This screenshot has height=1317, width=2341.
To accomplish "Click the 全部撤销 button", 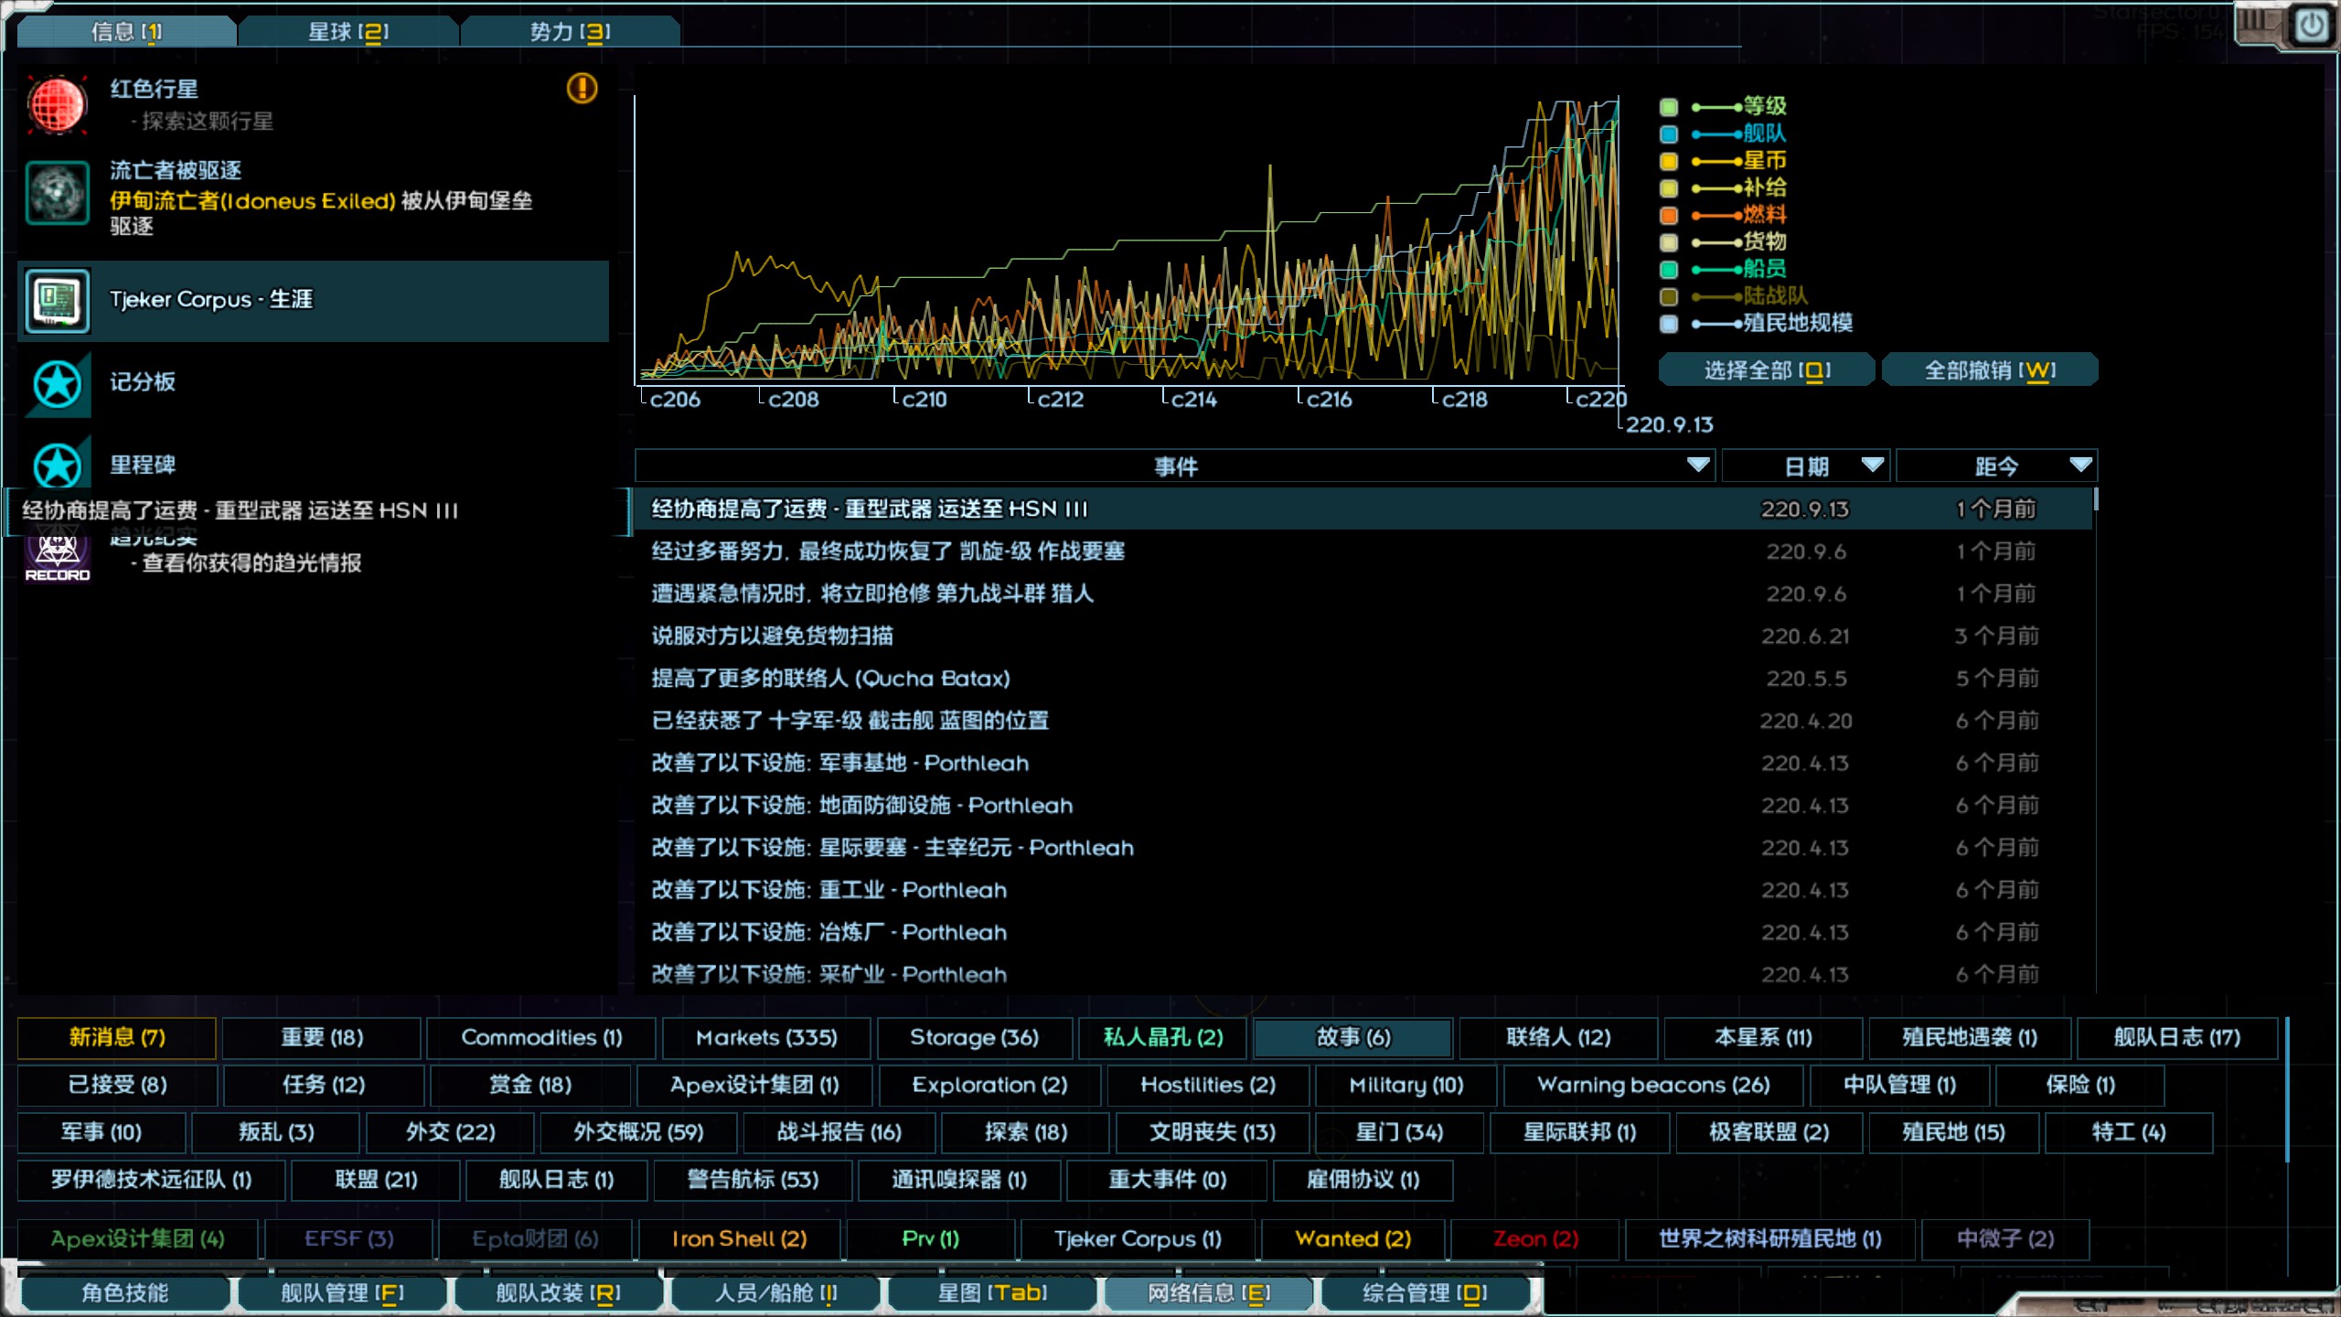I will pos(1989,370).
